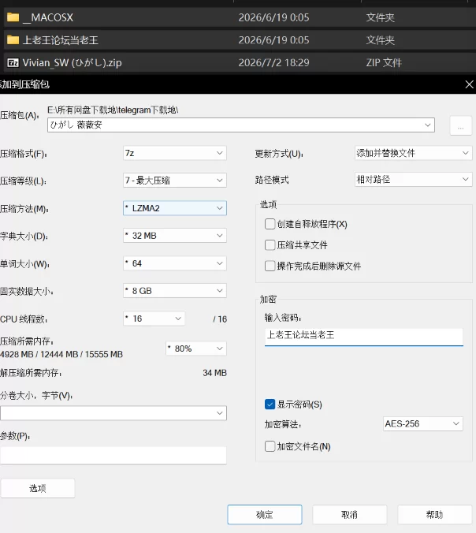
Task: Select the 上老王论坛当老王 folder icon
Action: click(13, 40)
